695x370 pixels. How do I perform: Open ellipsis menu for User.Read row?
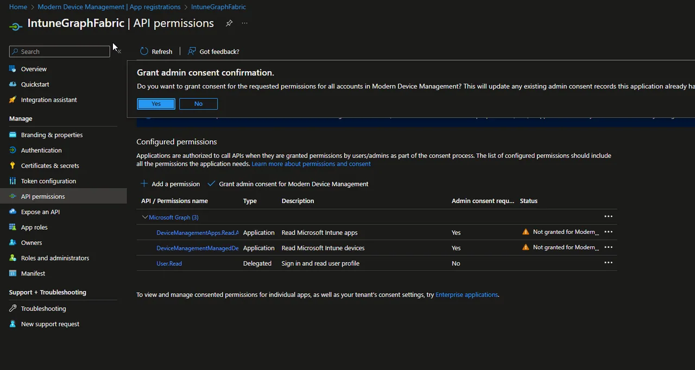click(608, 262)
